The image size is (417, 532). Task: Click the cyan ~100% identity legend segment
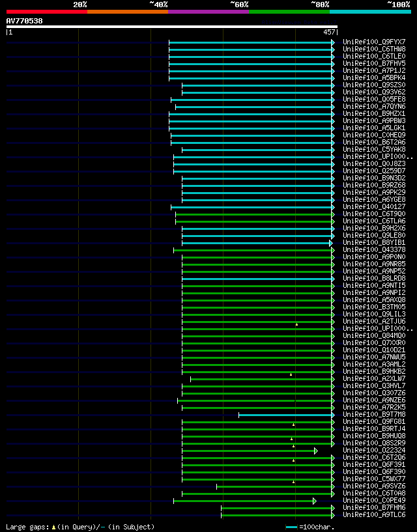tap(371, 12)
